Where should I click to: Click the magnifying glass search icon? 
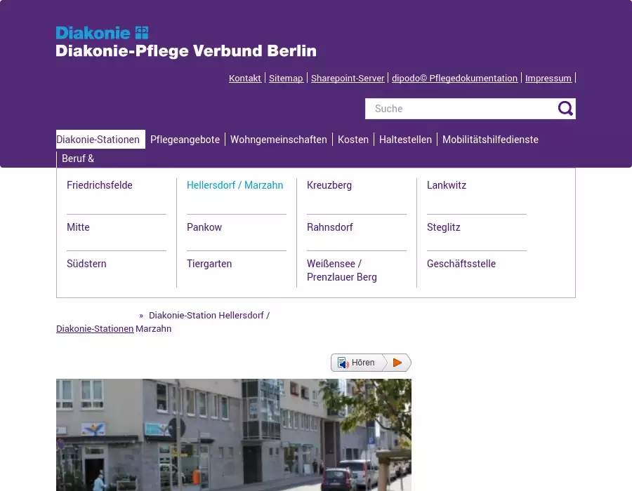(x=565, y=109)
